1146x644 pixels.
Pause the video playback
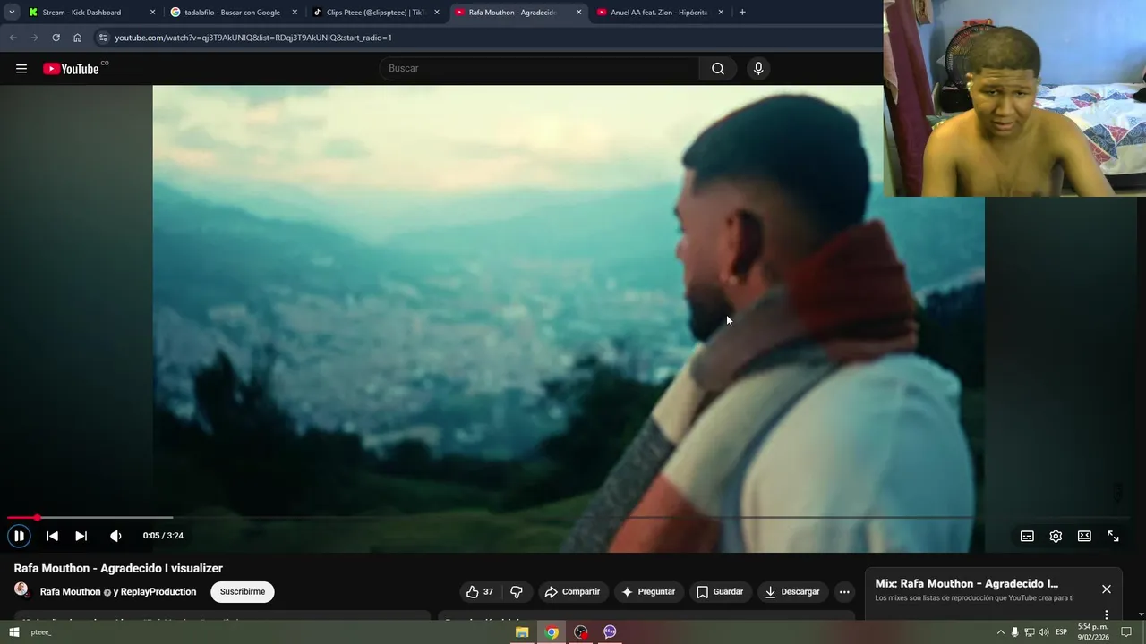click(x=19, y=536)
